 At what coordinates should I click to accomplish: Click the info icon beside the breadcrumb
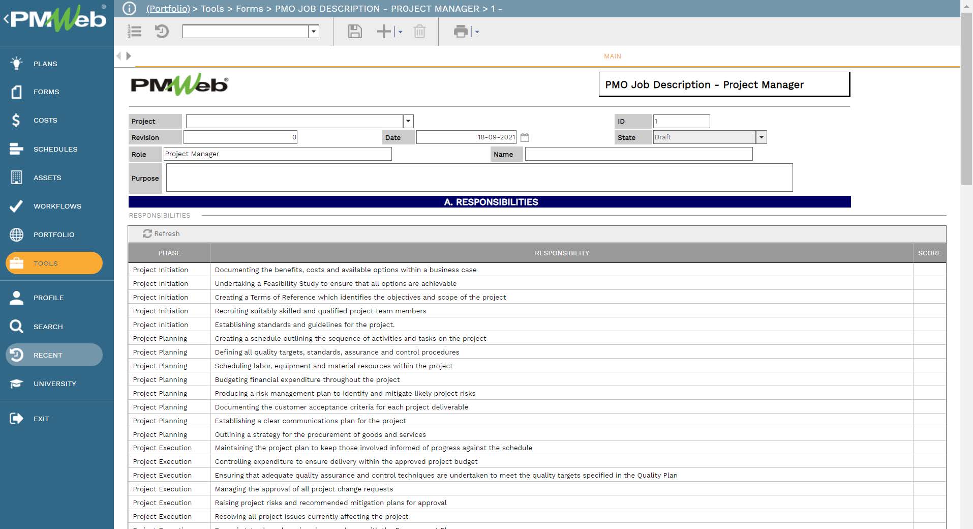coord(130,8)
